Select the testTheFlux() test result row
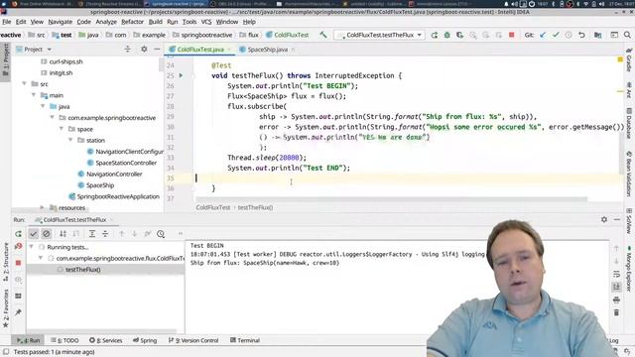 pyautogui.click(x=105, y=269)
